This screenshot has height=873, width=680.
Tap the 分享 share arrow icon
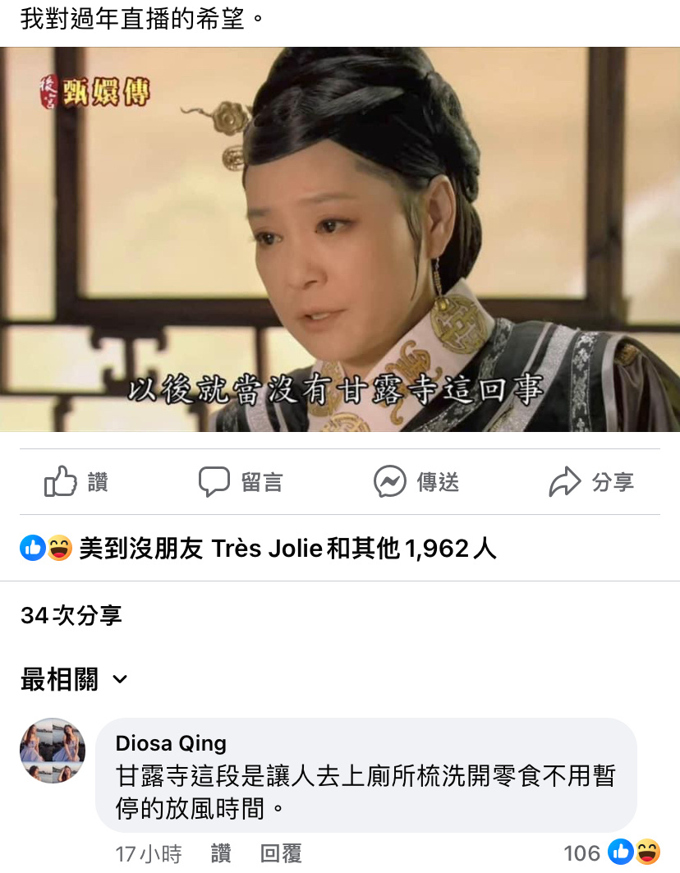[565, 481]
